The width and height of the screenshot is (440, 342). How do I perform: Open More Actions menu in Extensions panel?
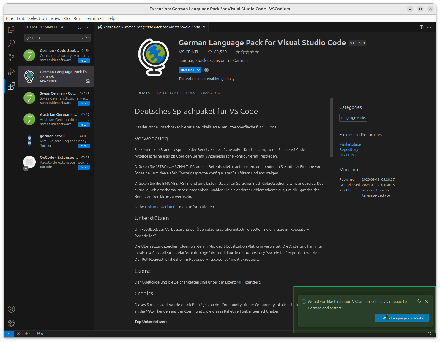click(87, 27)
